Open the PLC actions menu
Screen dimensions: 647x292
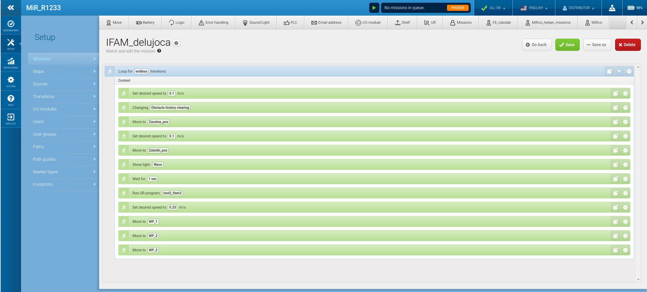pos(290,22)
